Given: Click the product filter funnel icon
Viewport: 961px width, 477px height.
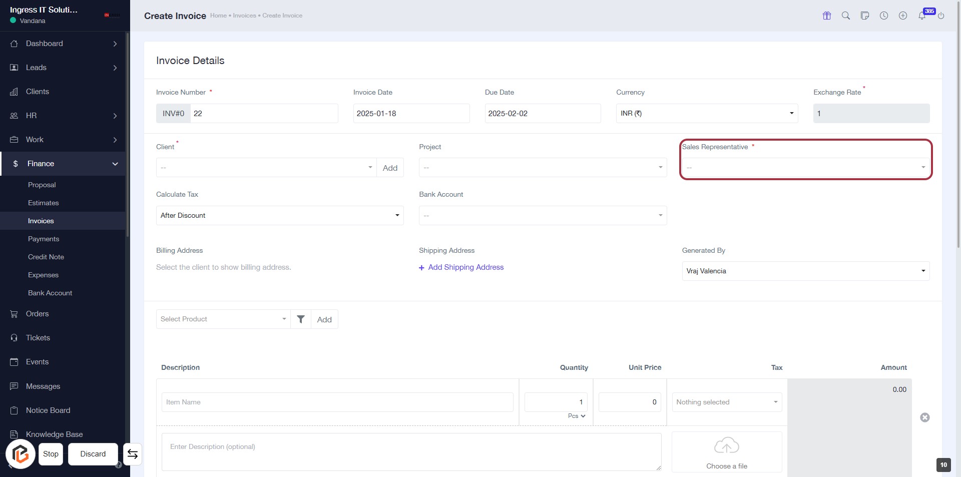Looking at the screenshot, I should tap(301, 319).
